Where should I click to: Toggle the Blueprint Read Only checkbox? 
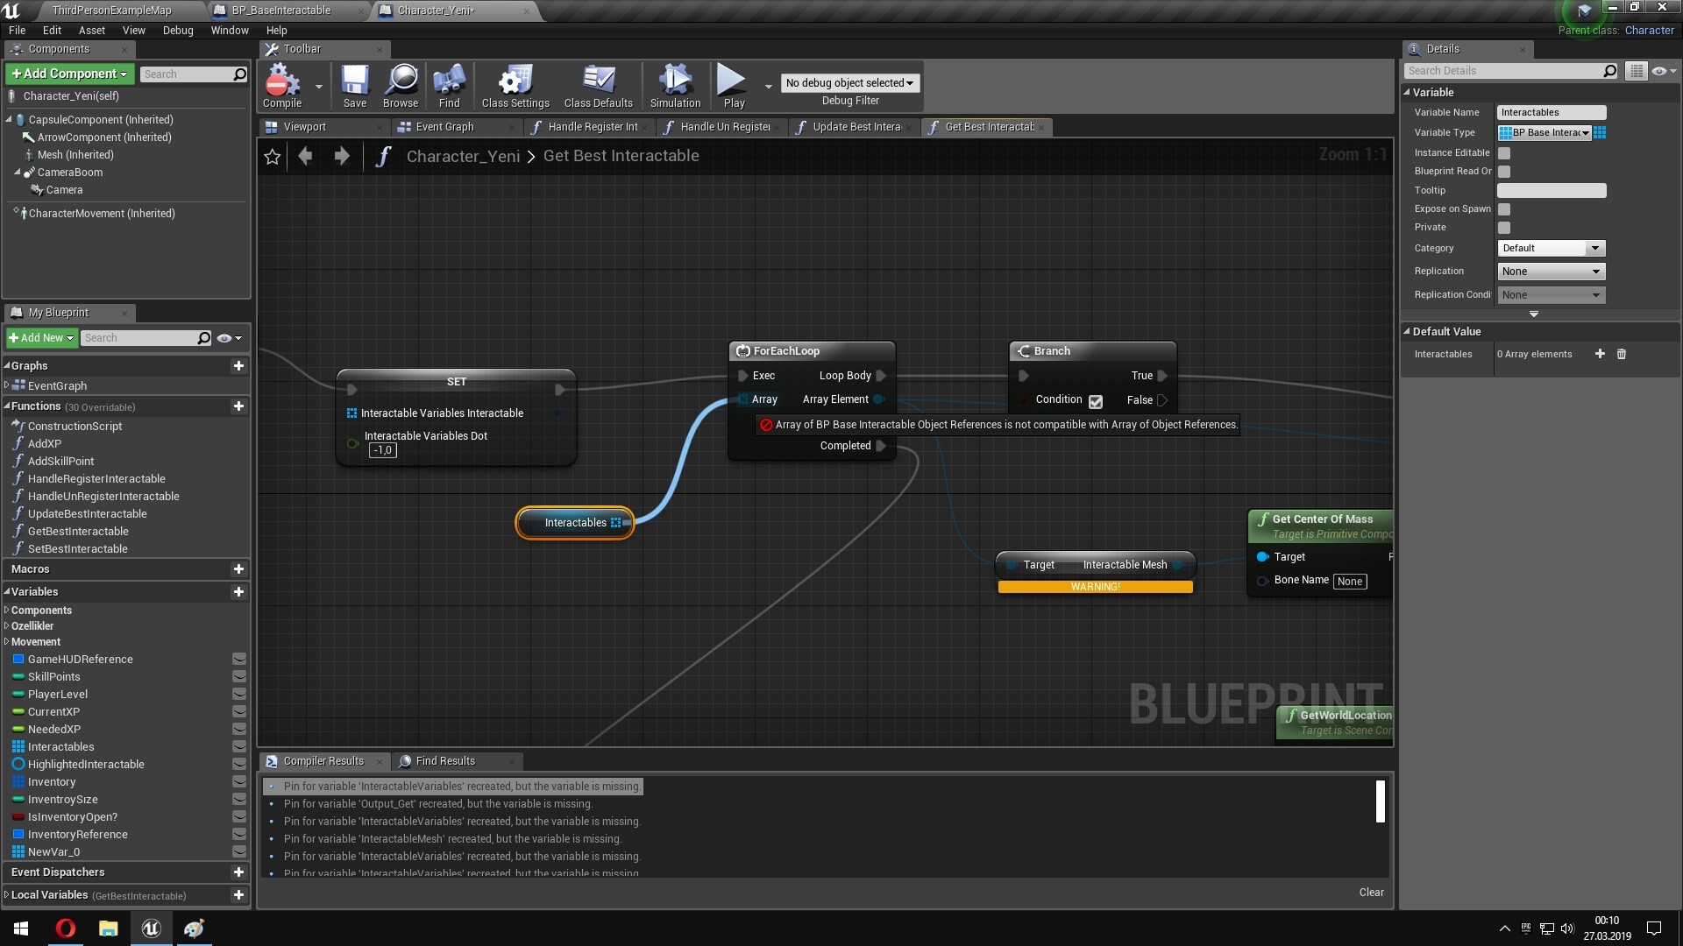(1504, 172)
